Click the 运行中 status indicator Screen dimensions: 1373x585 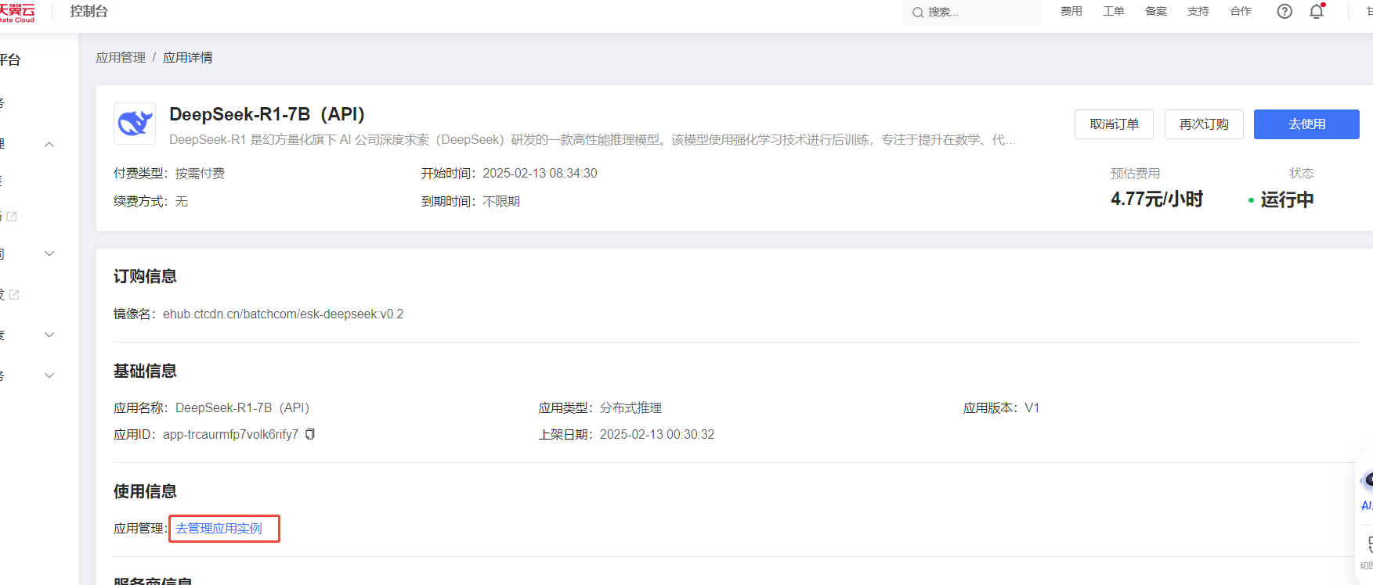click(x=1281, y=199)
